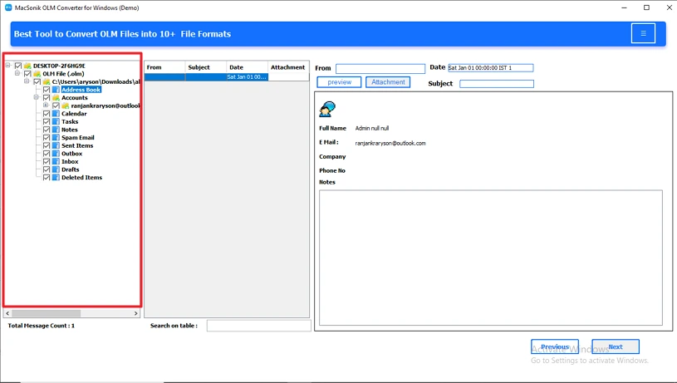Image resolution: width=677 pixels, height=383 pixels.
Task: Uncheck the Notes checkbox
Action: [x=47, y=130]
